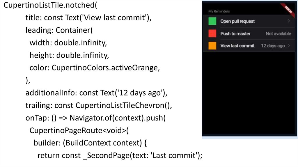
Task: Tap the orange leading square
Action: [x=212, y=46]
